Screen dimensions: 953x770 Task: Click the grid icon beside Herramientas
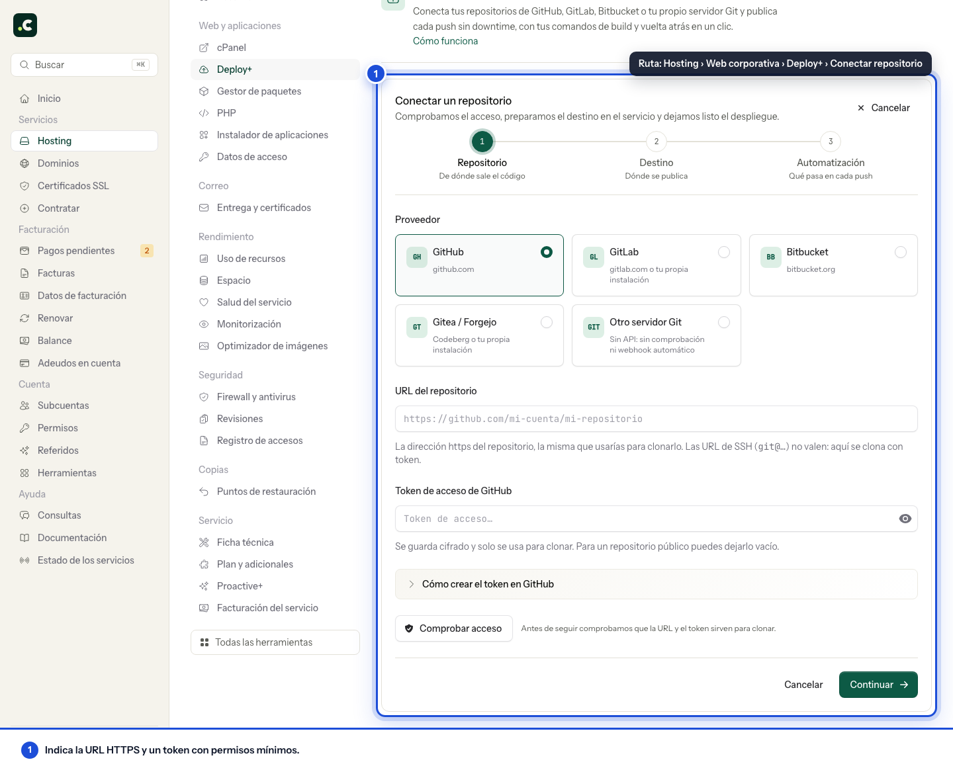[x=24, y=473]
